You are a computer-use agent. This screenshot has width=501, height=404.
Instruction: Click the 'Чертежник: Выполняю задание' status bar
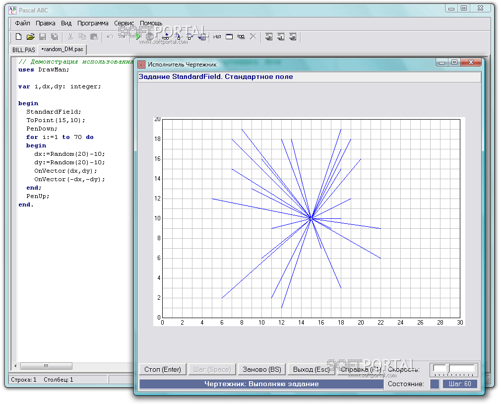pos(261,384)
